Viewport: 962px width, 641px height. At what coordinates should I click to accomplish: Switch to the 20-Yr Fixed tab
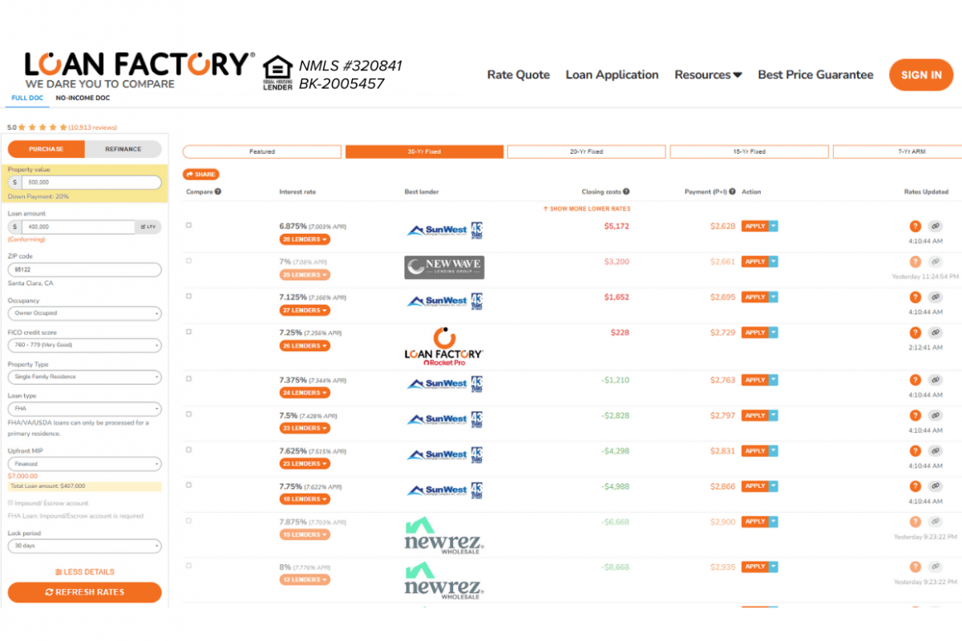[x=587, y=151]
